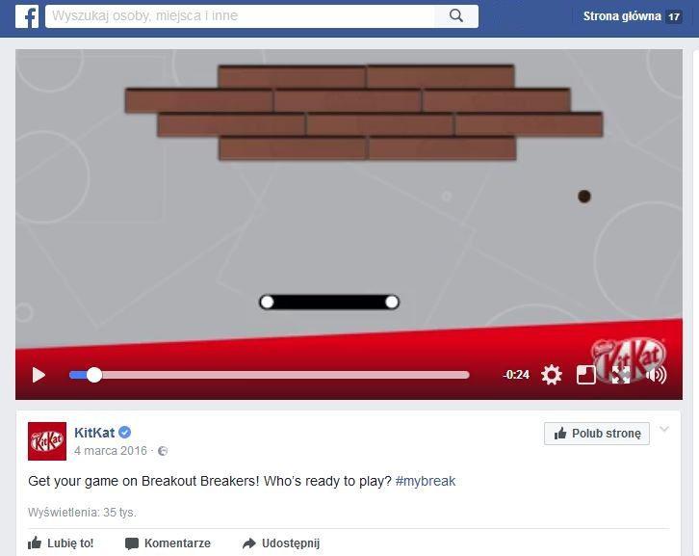Click the thumbs-up icon in Lubię to!

(35, 543)
